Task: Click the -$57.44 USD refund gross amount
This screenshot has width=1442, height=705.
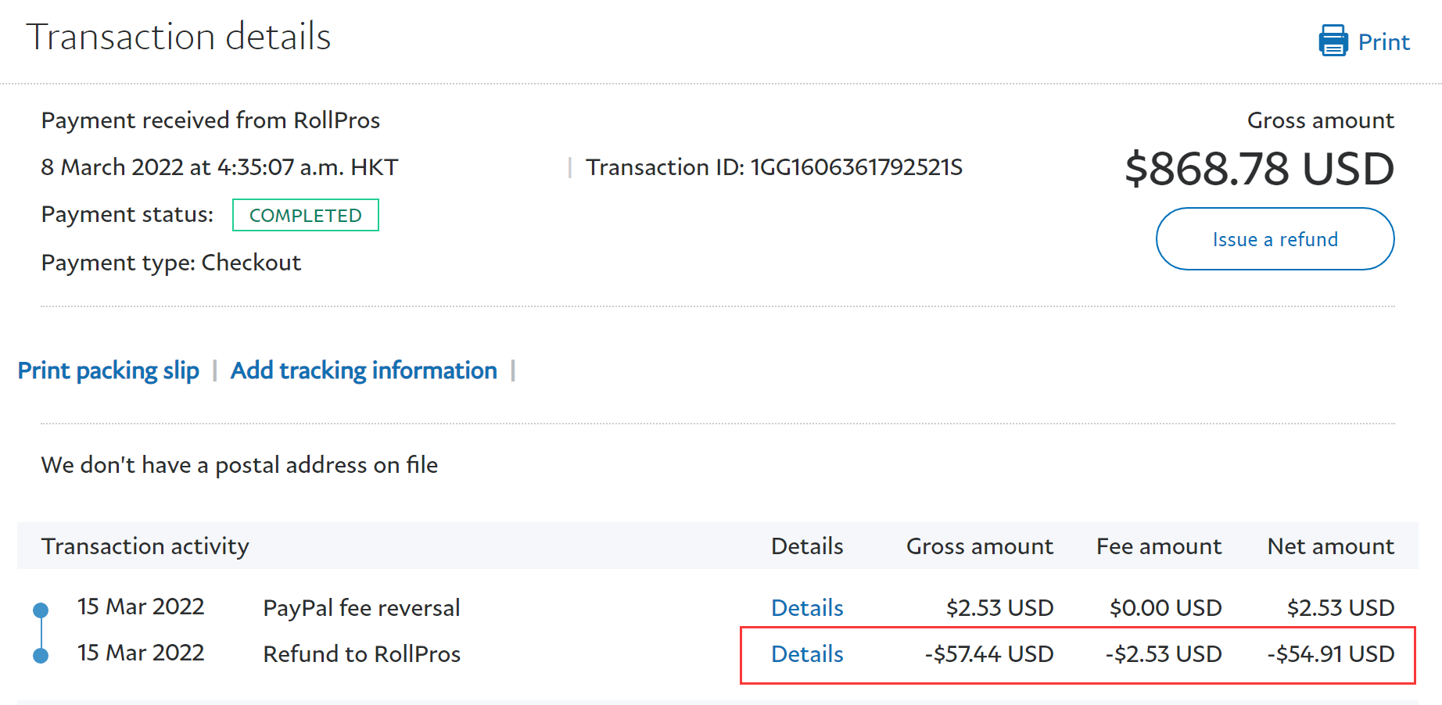Action: click(x=988, y=654)
